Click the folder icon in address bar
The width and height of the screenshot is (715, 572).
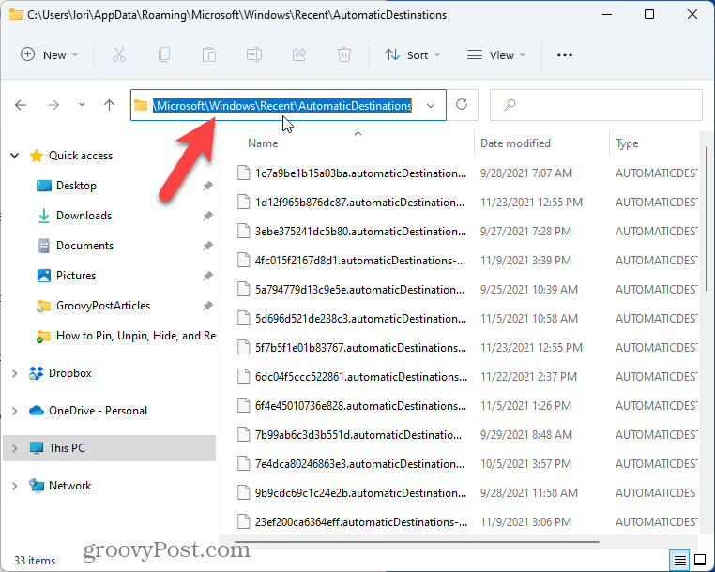pyautogui.click(x=141, y=105)
